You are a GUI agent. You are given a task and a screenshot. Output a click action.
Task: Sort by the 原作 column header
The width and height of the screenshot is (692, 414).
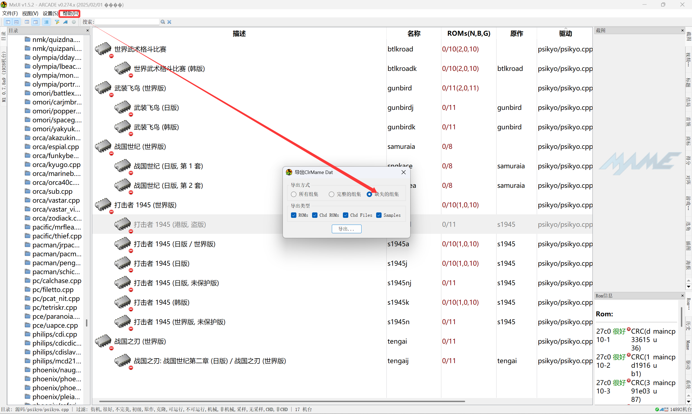click(516, 34)
